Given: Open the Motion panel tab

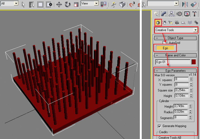Looking at the screenshot, I should click(179, 14).
